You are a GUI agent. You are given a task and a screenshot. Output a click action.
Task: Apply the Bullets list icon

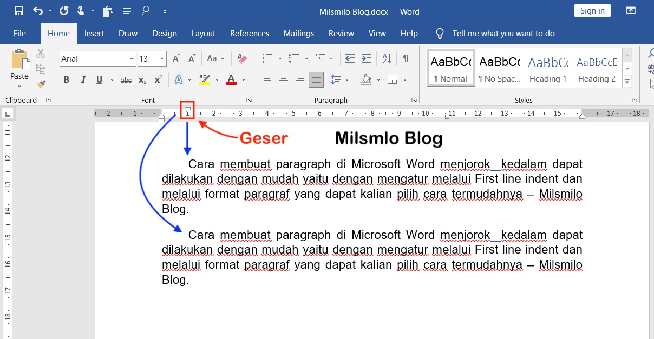267,58
